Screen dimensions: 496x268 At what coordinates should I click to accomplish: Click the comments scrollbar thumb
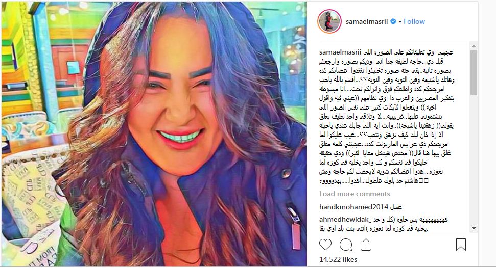coord(474,72)
